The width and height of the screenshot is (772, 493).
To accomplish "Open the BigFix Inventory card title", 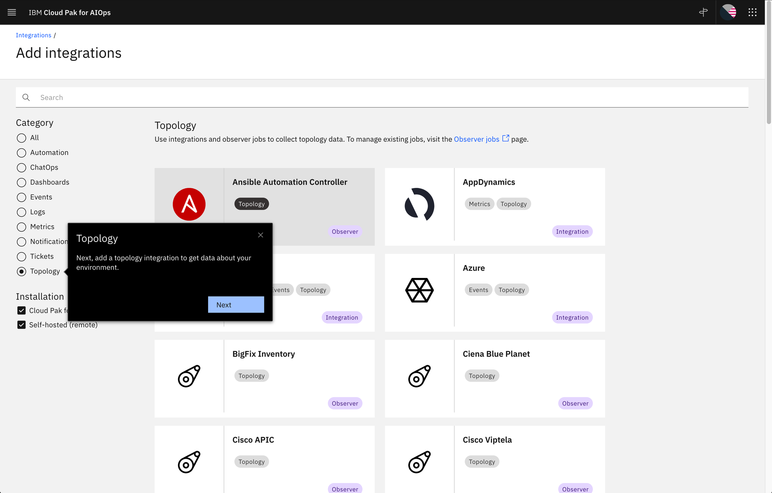I will coord(263,354).
